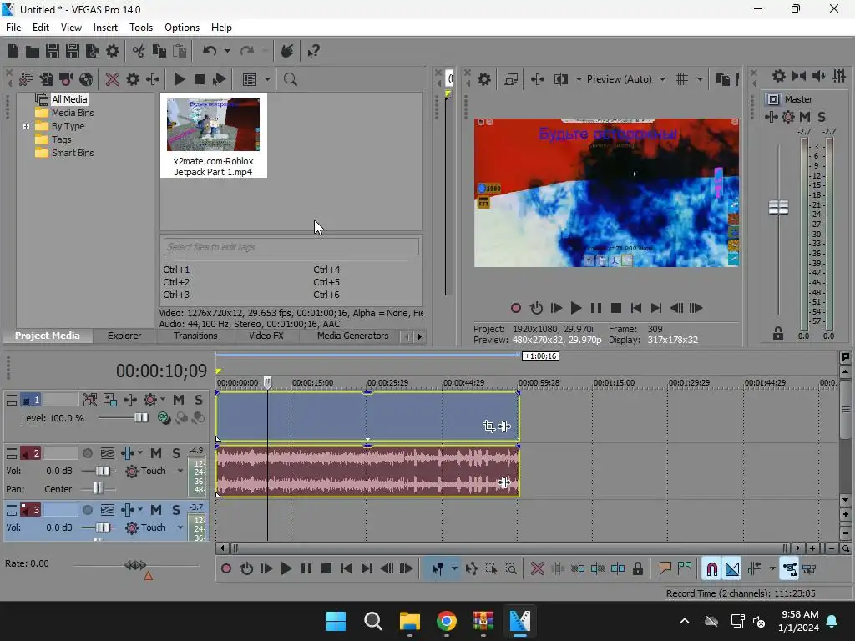Lock event with the padlock toolbar icon
Screen dimensions: 855x641
tap(637, 569)
